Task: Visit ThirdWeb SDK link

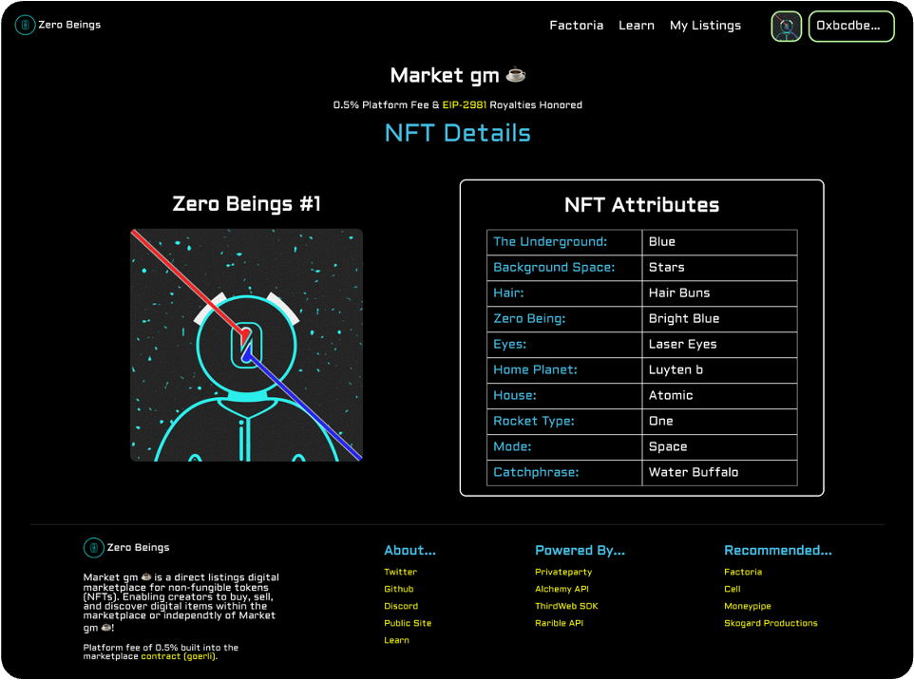Action: pos(566,607)
